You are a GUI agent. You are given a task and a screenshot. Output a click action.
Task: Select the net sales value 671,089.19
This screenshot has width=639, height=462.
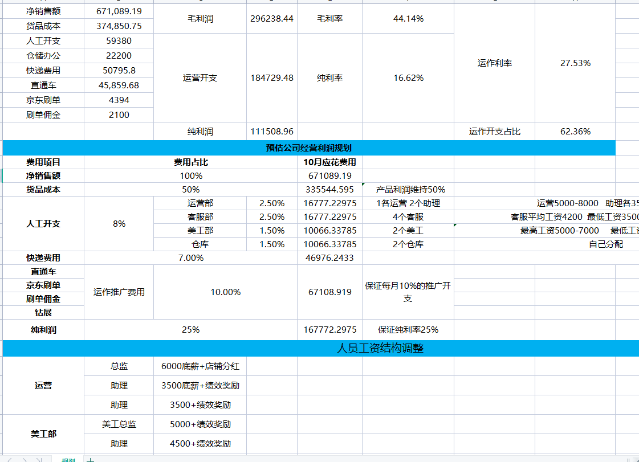click(x=119, y=11)
